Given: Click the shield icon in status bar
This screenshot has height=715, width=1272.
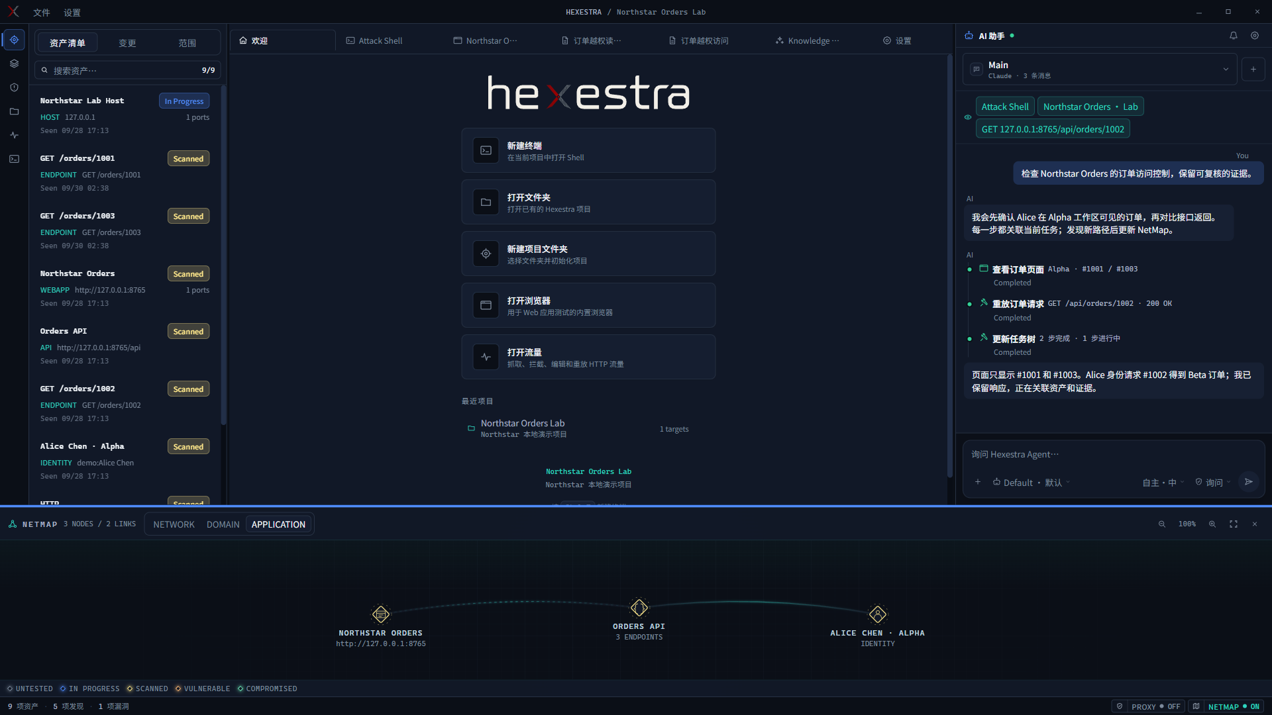Looking at the screenshot, I should [x=1120, y=706].
